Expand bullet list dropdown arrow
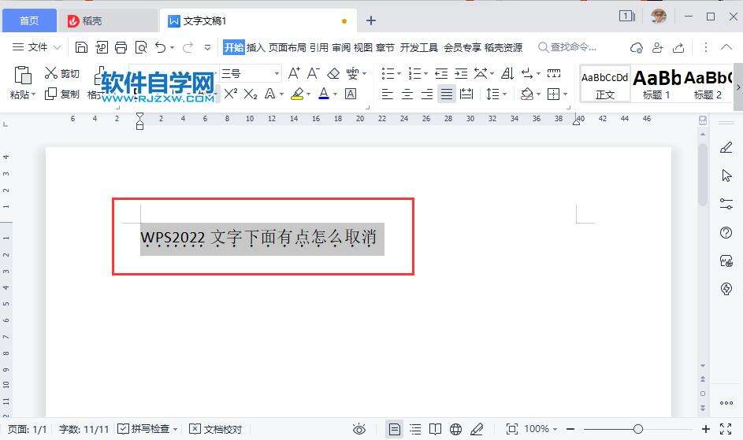This screenshot has width=743, height=440. pos(399,73)
